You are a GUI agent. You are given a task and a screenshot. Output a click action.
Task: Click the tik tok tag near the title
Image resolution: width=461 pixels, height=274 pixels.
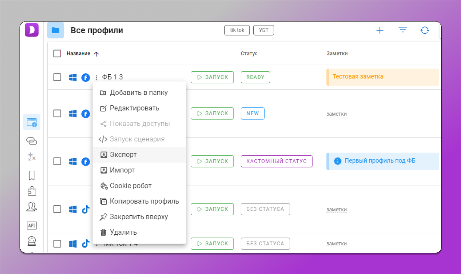[x=237, y=30]
